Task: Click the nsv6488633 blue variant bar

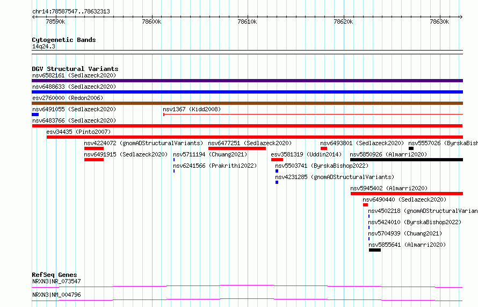Action: click(x=247, y=92)
